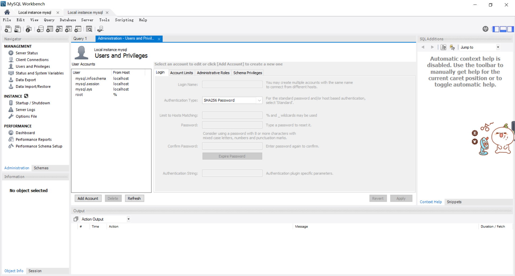Screen dimensions: 515x276
Task: Open the performance Dashboard
Action: tap(25, 133)
